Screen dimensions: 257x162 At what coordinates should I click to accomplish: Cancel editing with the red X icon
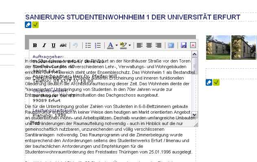tap(193, 45)
